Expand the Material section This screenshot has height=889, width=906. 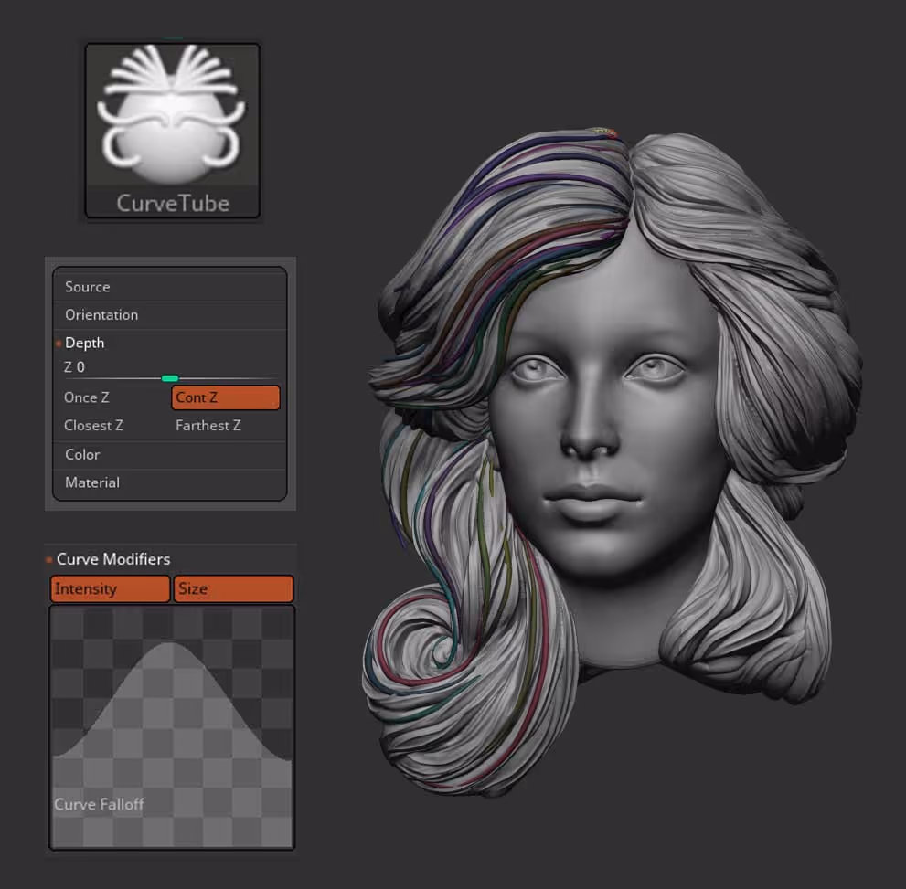tap(170, 482)
